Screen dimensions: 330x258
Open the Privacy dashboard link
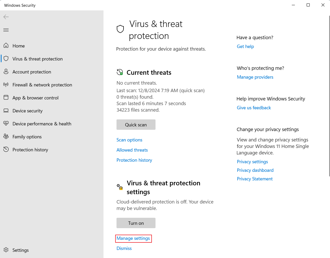point(255,170)
